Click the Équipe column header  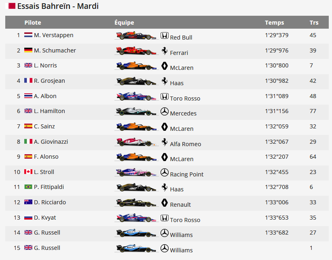(124, 23)
